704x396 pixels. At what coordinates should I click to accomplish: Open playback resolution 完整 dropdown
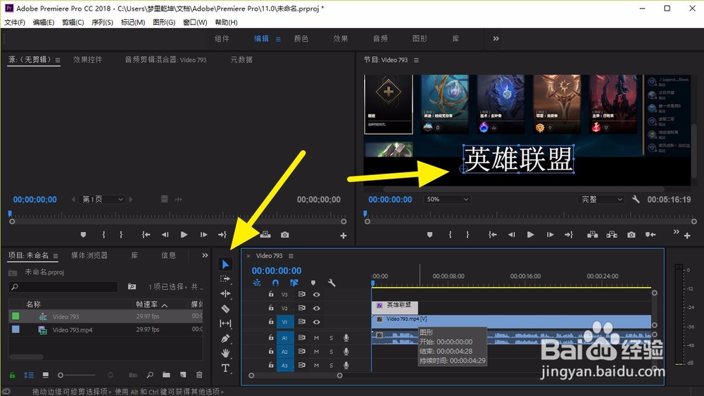pos(601,199)
